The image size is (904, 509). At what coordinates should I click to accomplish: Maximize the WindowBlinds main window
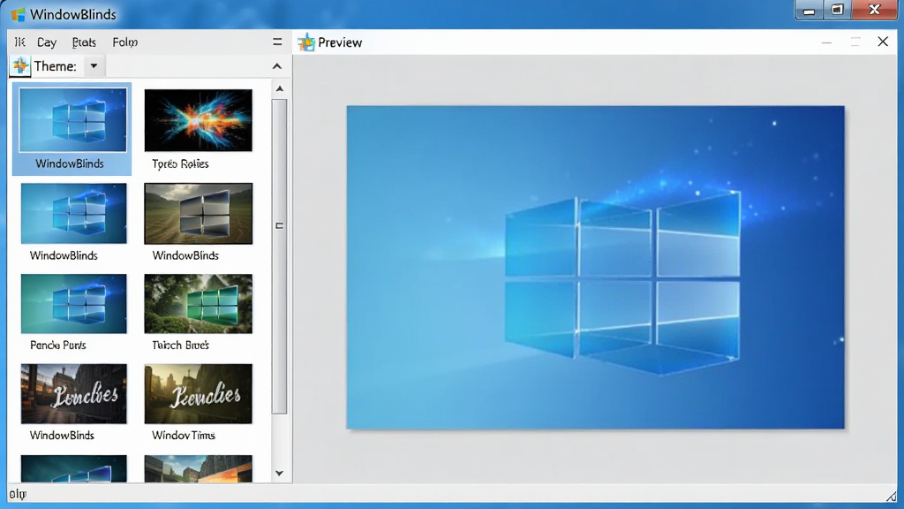pos(837,10)
